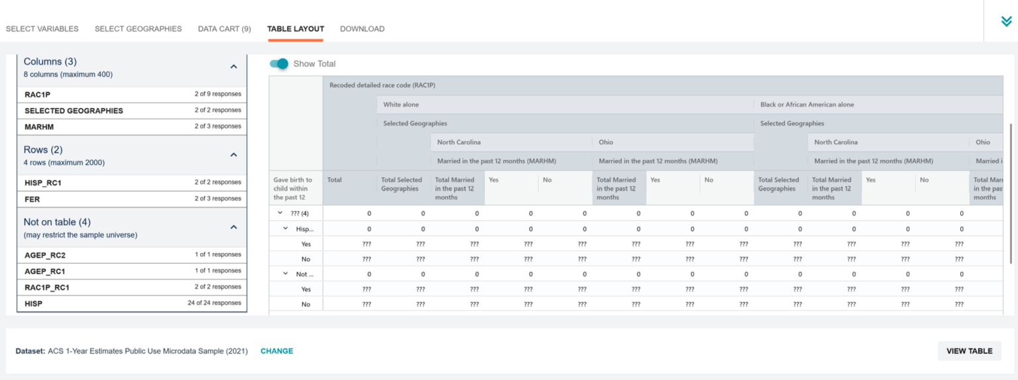
Task: Switch to Select Geographies tab
Action: tap(138, 29)
